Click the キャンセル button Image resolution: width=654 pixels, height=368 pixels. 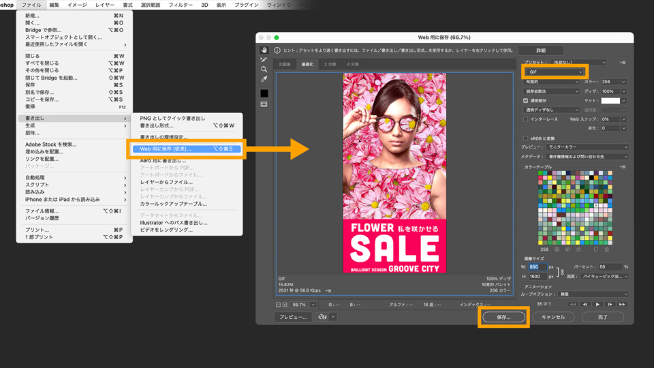point(553,317)
